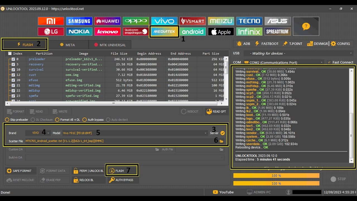Toggle the efuse partition checkbox
Viewport: 357px width, 201px height.
[x=13, y=80]
